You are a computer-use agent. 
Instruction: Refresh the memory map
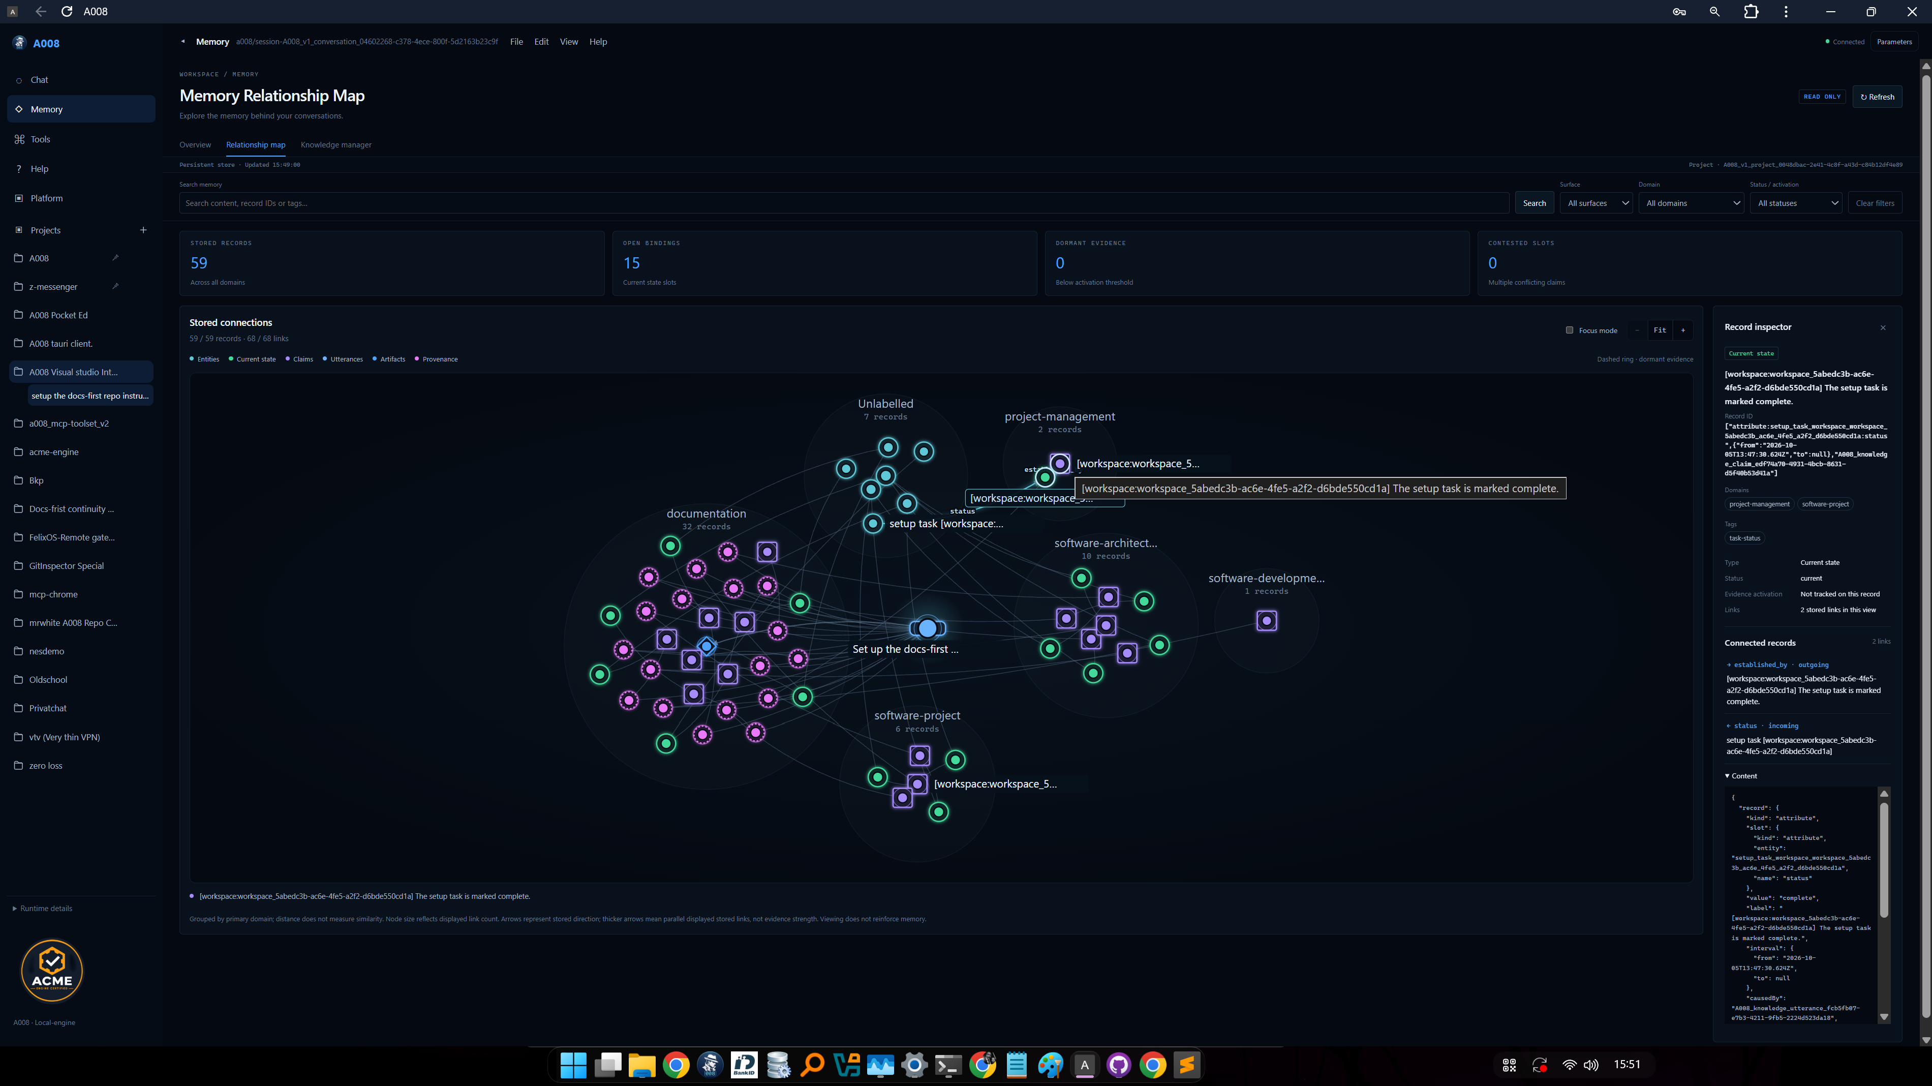tap(1877, 97)
